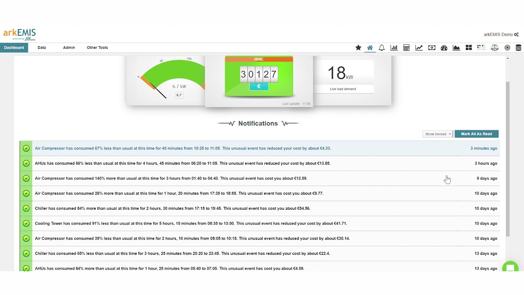Open the balance scales comparison icon

click(495, 48)
